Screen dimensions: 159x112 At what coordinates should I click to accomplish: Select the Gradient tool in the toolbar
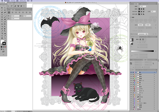[5, 29]
